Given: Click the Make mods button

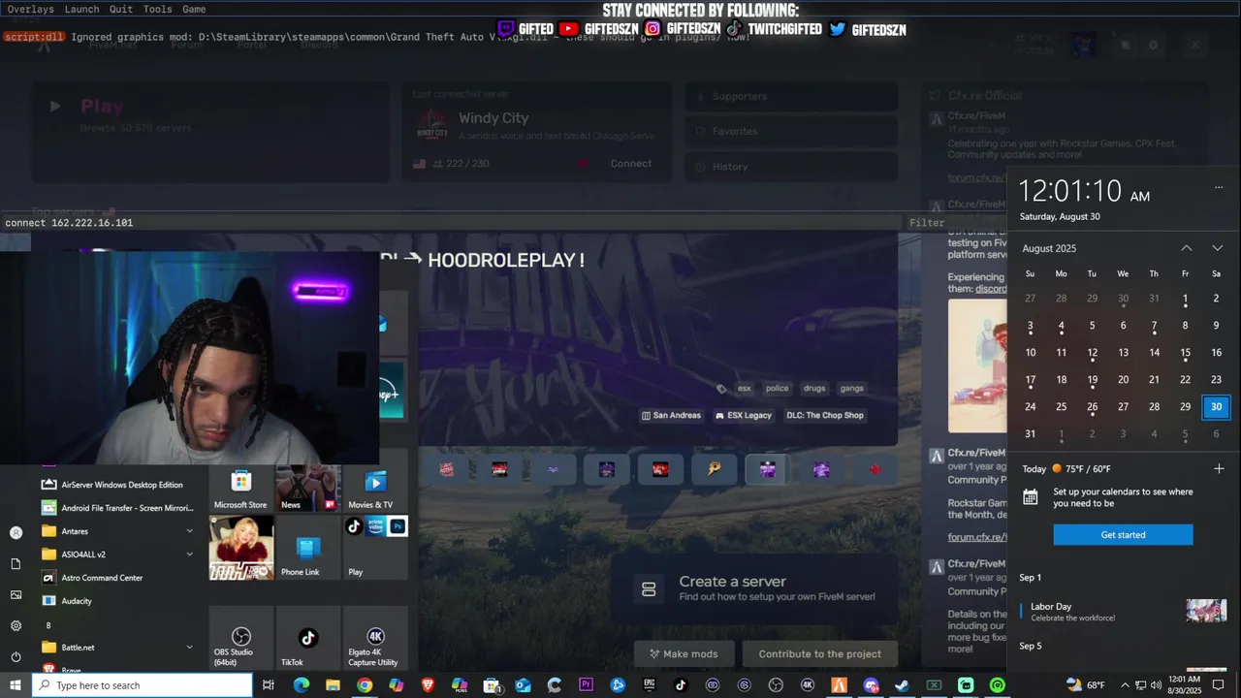Looking at the screenshot, I should [x=684, y=654].
